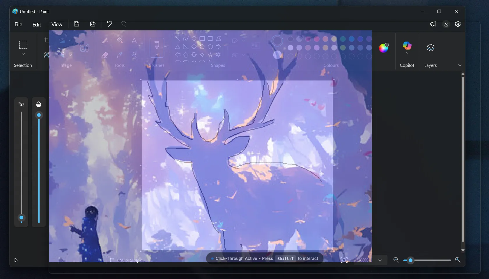Select the Eraser tool
The height and width of the screenshot is (279, 489).
(105, 55)
